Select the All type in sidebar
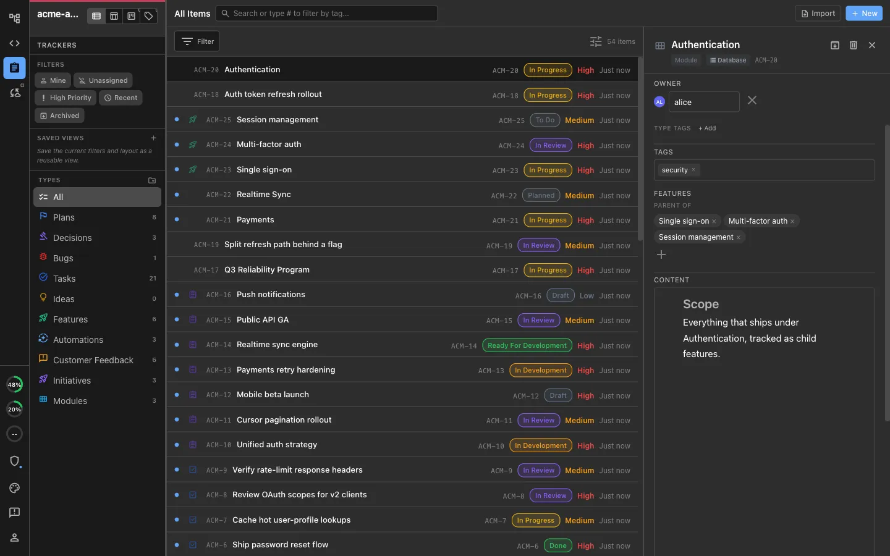 click(97, 197)
